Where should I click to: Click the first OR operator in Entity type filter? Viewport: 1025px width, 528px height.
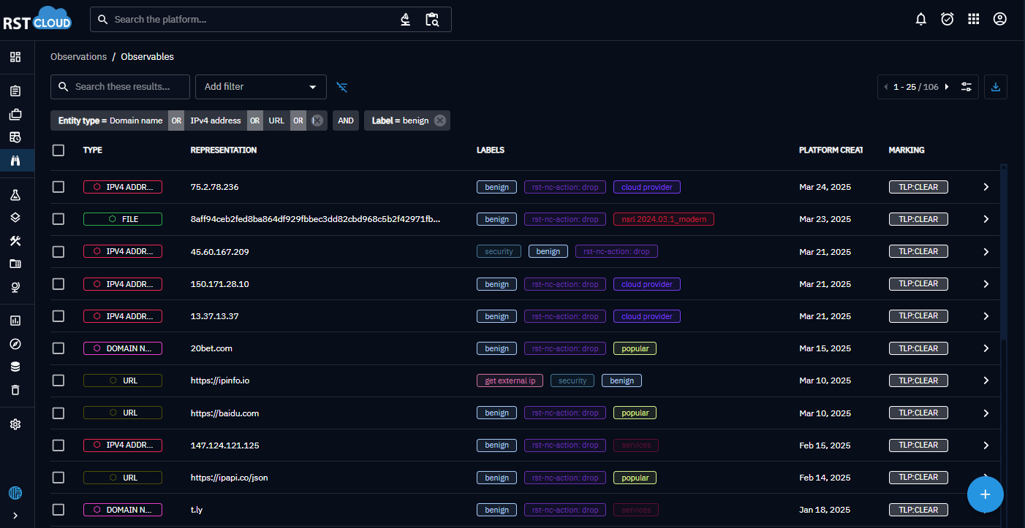point(176,120)
